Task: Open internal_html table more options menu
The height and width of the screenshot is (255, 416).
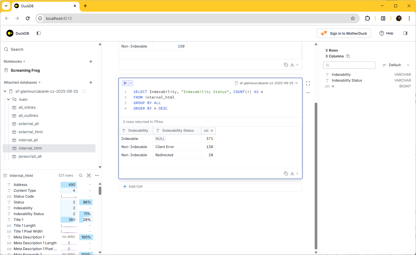Action: click(x=97, y=175)
